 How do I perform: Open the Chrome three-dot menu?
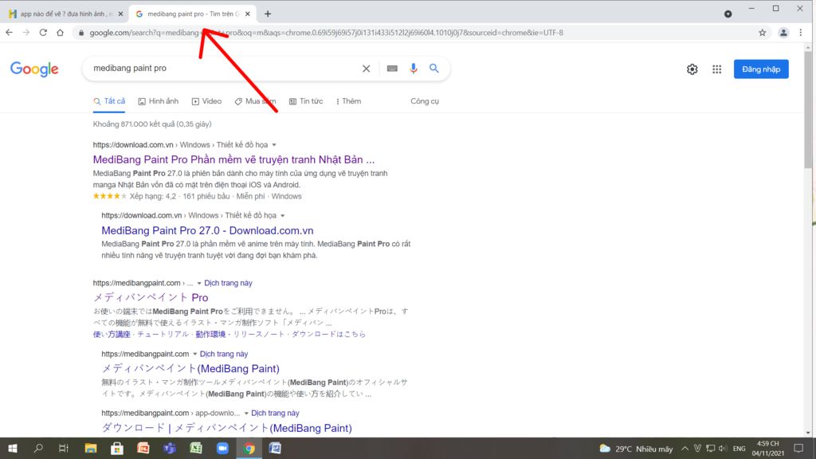click(x=801, y=32)
